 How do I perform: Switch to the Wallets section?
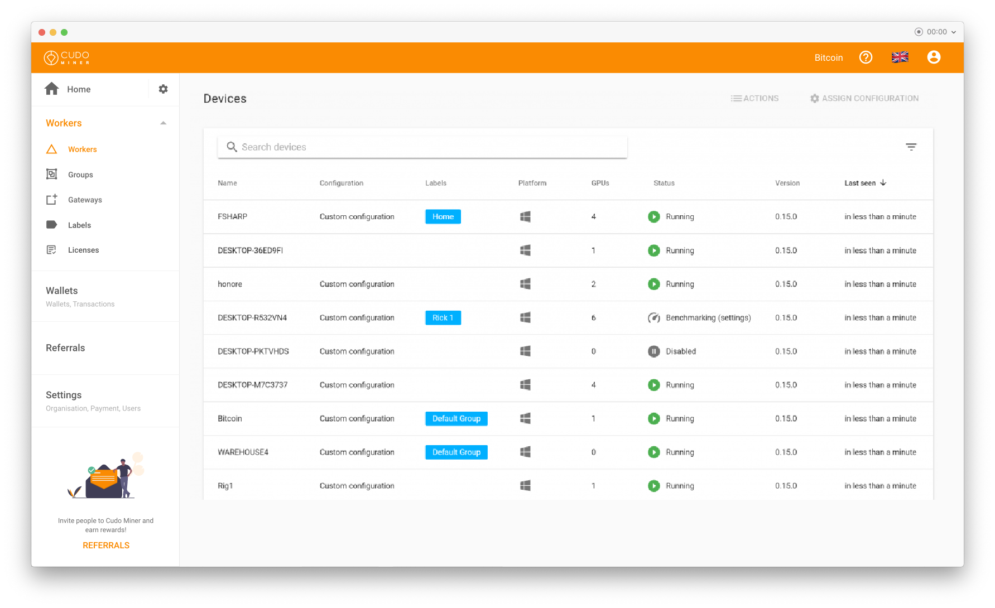[x=61, y=291]
